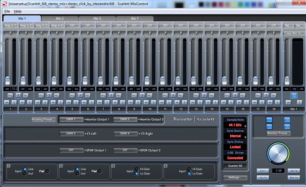Viewport: 306px width, 187px height.
Task: Select Line for Input 1
Action: [25, 169]
